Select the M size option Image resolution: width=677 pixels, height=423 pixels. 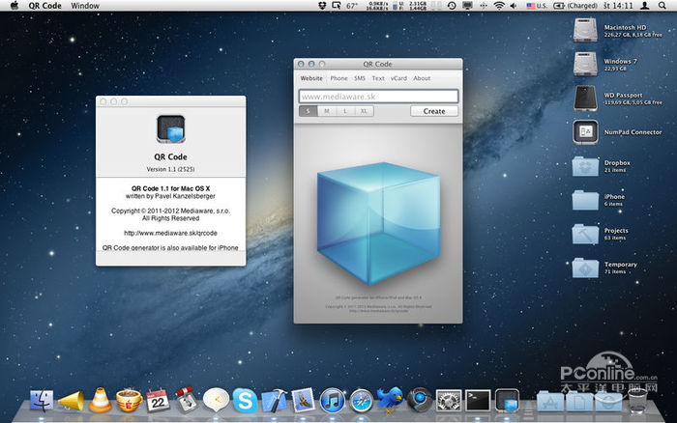pos(326,111)
